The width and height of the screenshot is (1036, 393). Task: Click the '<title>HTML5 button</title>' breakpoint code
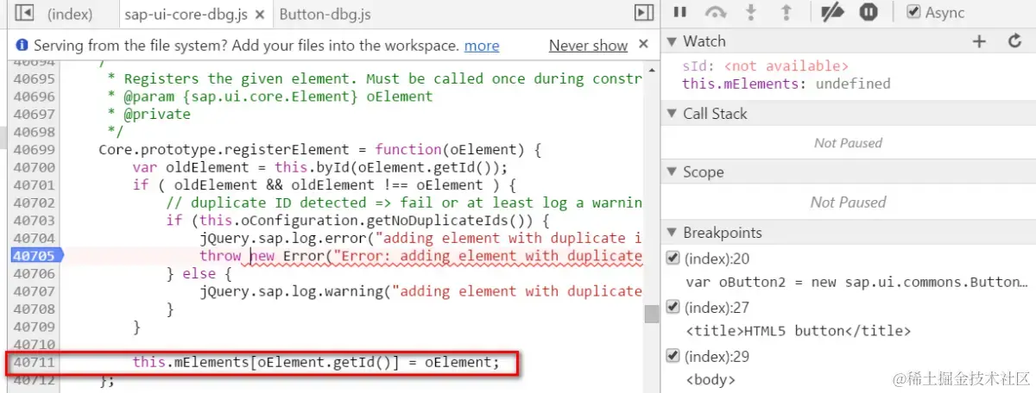point(799,331)
